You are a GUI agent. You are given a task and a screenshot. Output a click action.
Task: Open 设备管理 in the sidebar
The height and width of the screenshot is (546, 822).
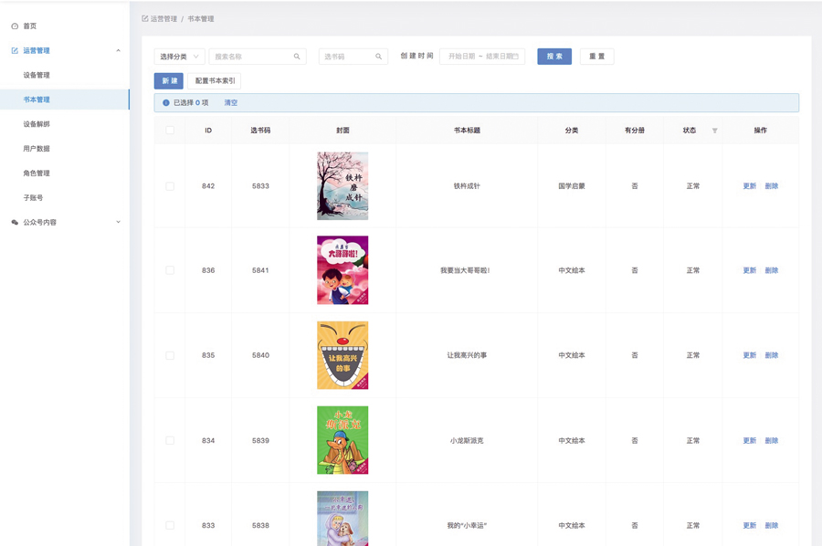pos(37,75)
